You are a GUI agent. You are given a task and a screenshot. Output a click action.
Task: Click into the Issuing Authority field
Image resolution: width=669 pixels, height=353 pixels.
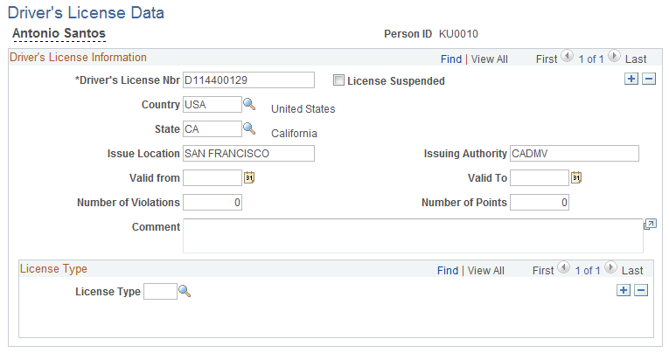point(575,154)
